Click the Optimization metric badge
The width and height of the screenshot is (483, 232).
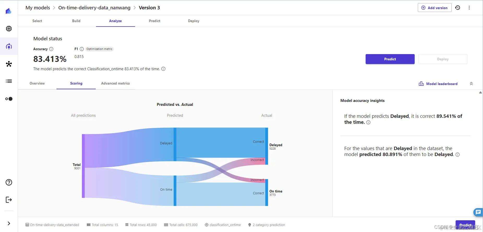pos(99,49)
